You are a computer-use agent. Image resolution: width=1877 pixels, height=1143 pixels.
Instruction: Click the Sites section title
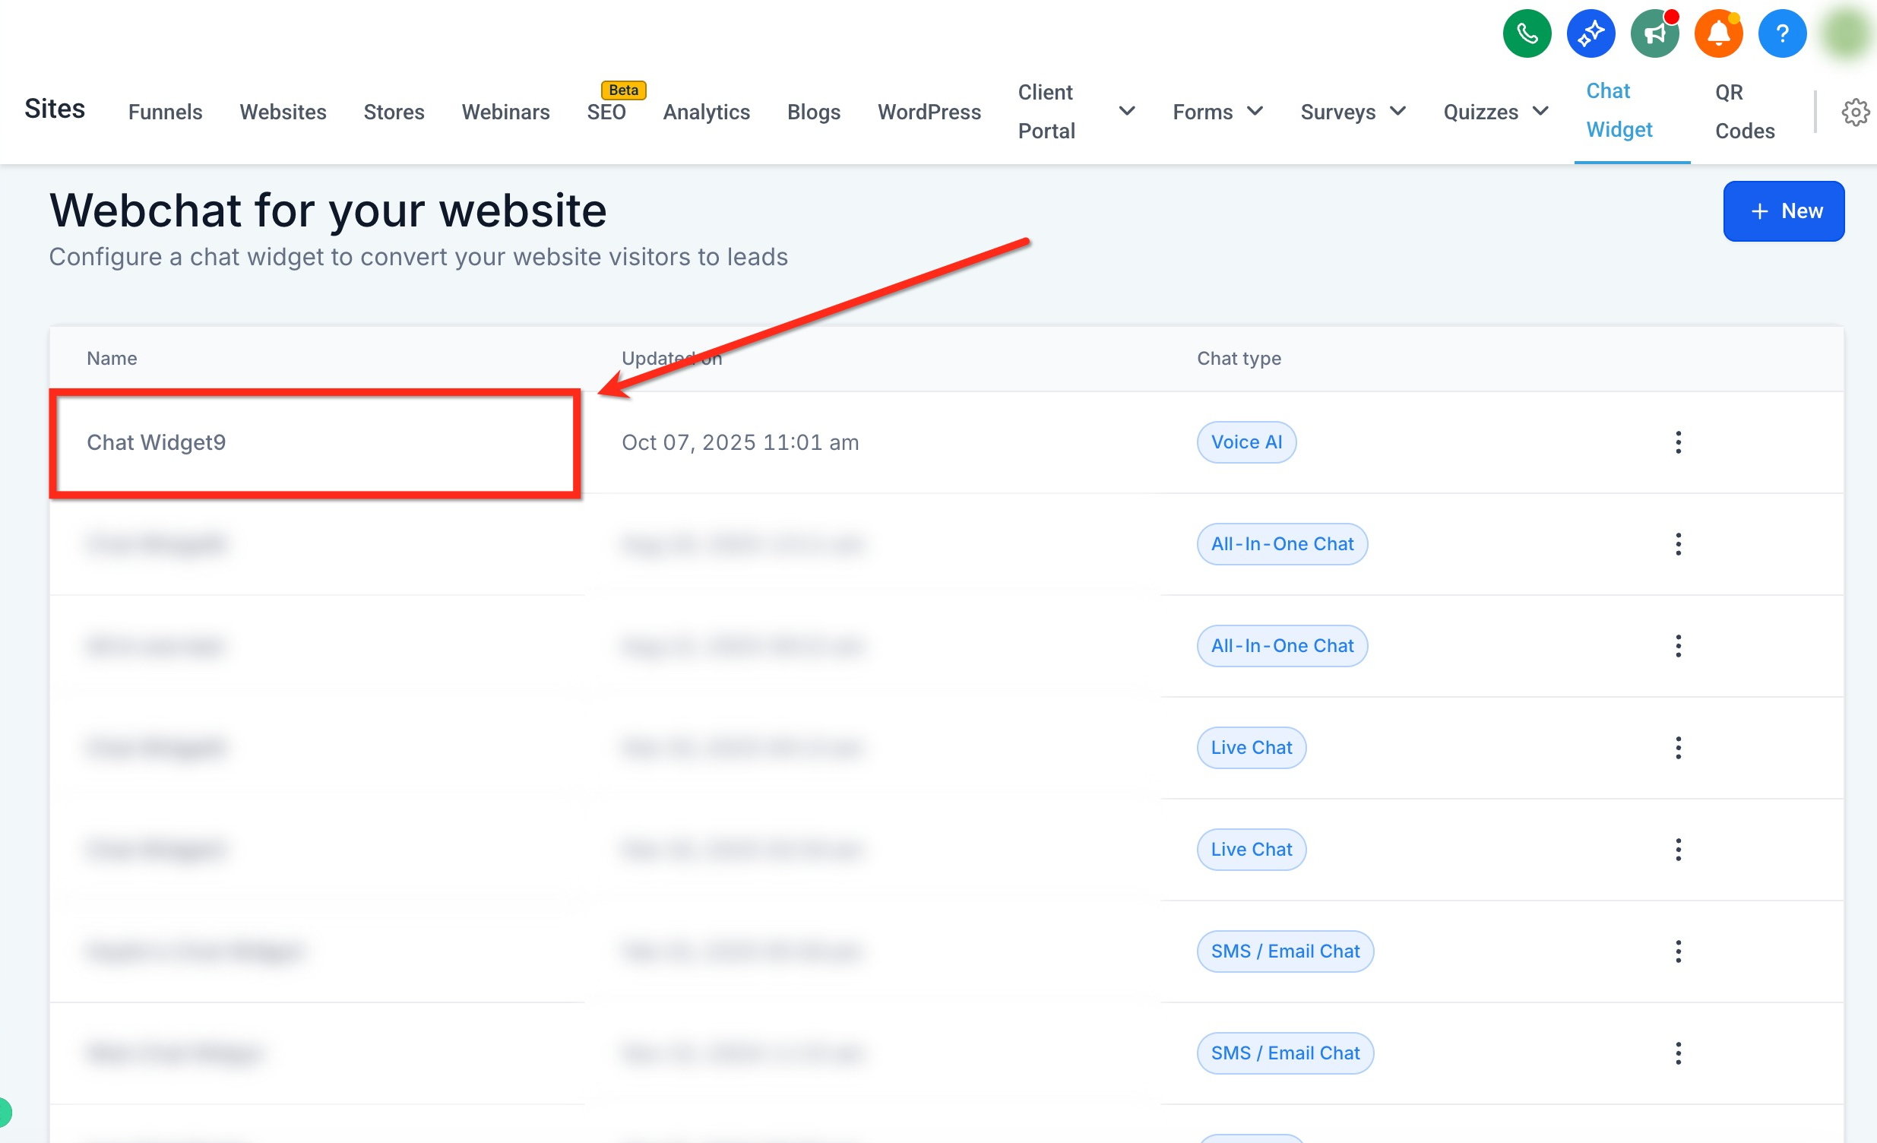point(55,108)
